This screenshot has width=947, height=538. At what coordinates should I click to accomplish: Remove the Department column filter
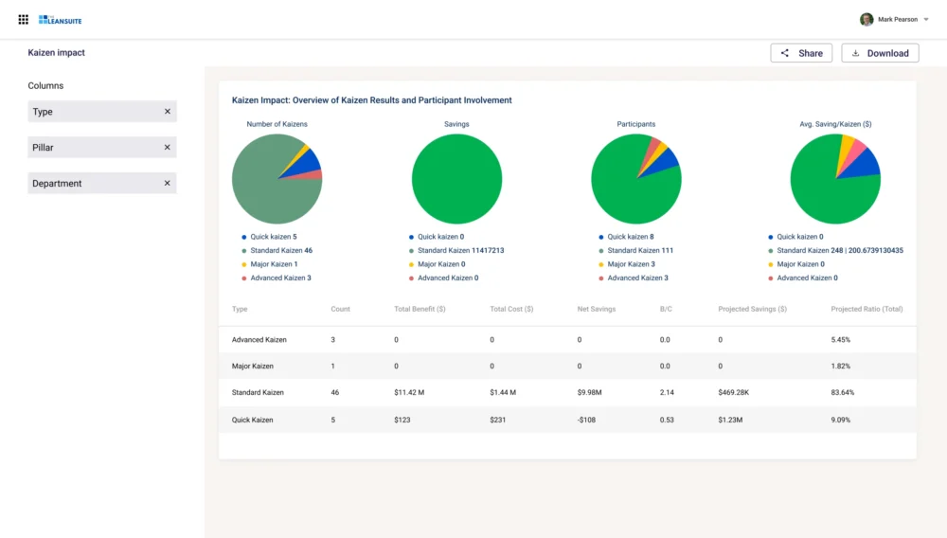click(168, 184)
